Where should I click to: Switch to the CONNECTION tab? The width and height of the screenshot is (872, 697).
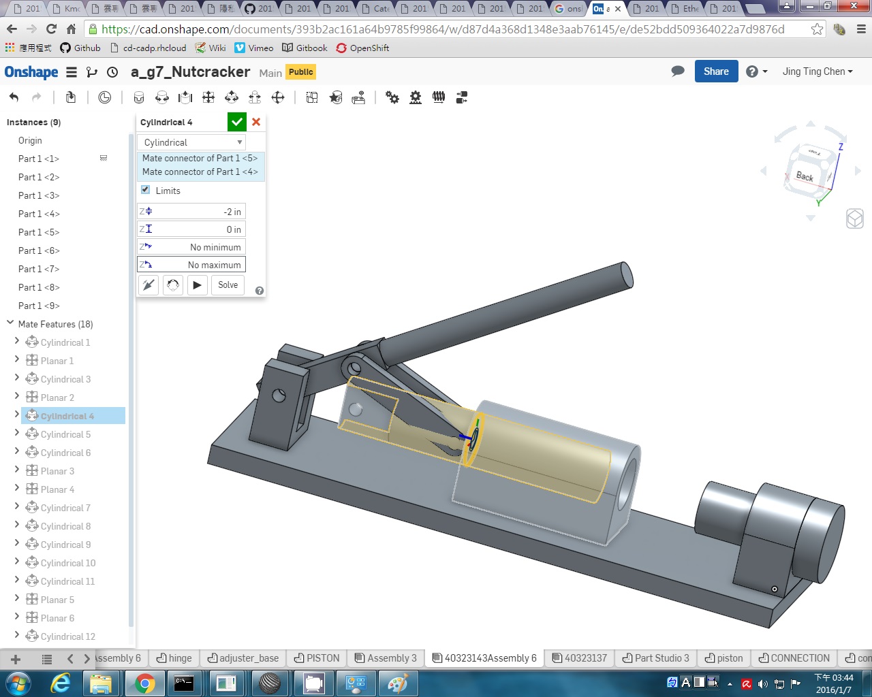pyautogui.click(x=794, y=658)
